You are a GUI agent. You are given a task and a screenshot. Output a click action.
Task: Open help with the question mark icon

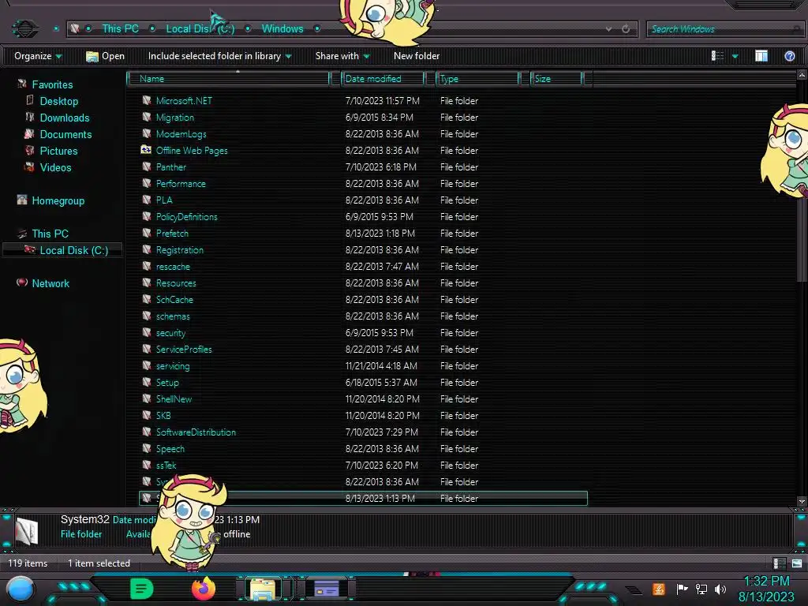789,56
